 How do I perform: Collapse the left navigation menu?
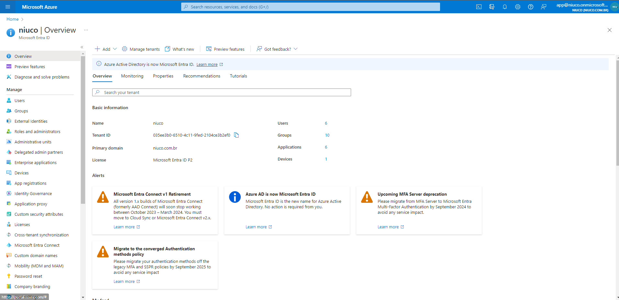click(82, 47)
